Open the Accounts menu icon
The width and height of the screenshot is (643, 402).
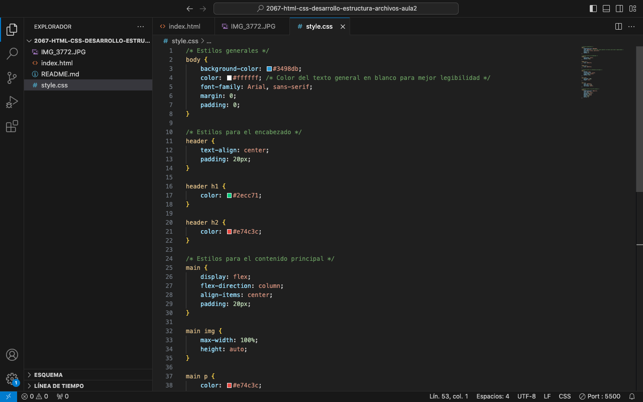tap(12, 355)
